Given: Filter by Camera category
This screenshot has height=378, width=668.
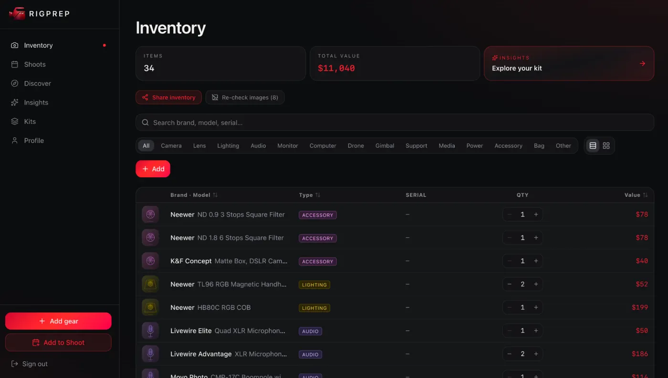Looking at the screenshot, I should click(171, 146).
